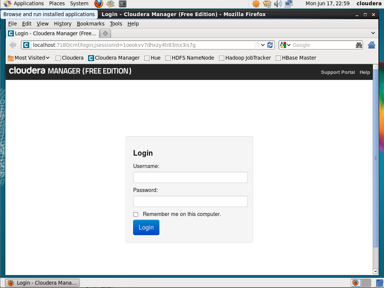Image resolution: width=384 pixels, height=288 pixels.
Task: Open the Bookmarks menu
Action: 91,24
